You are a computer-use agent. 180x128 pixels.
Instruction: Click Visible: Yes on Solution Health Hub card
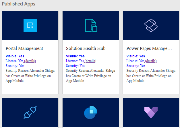pos(75,56)
